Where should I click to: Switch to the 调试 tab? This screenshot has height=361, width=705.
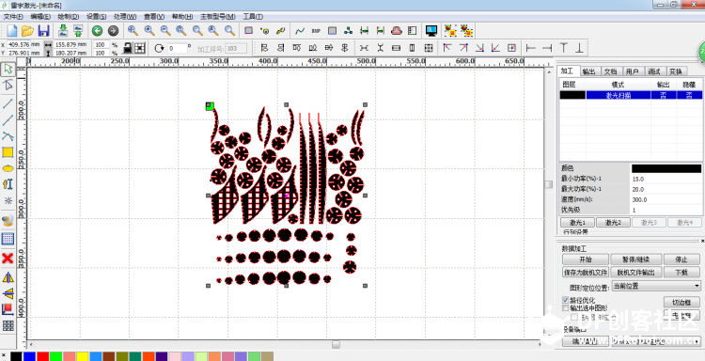coord(654,71)
